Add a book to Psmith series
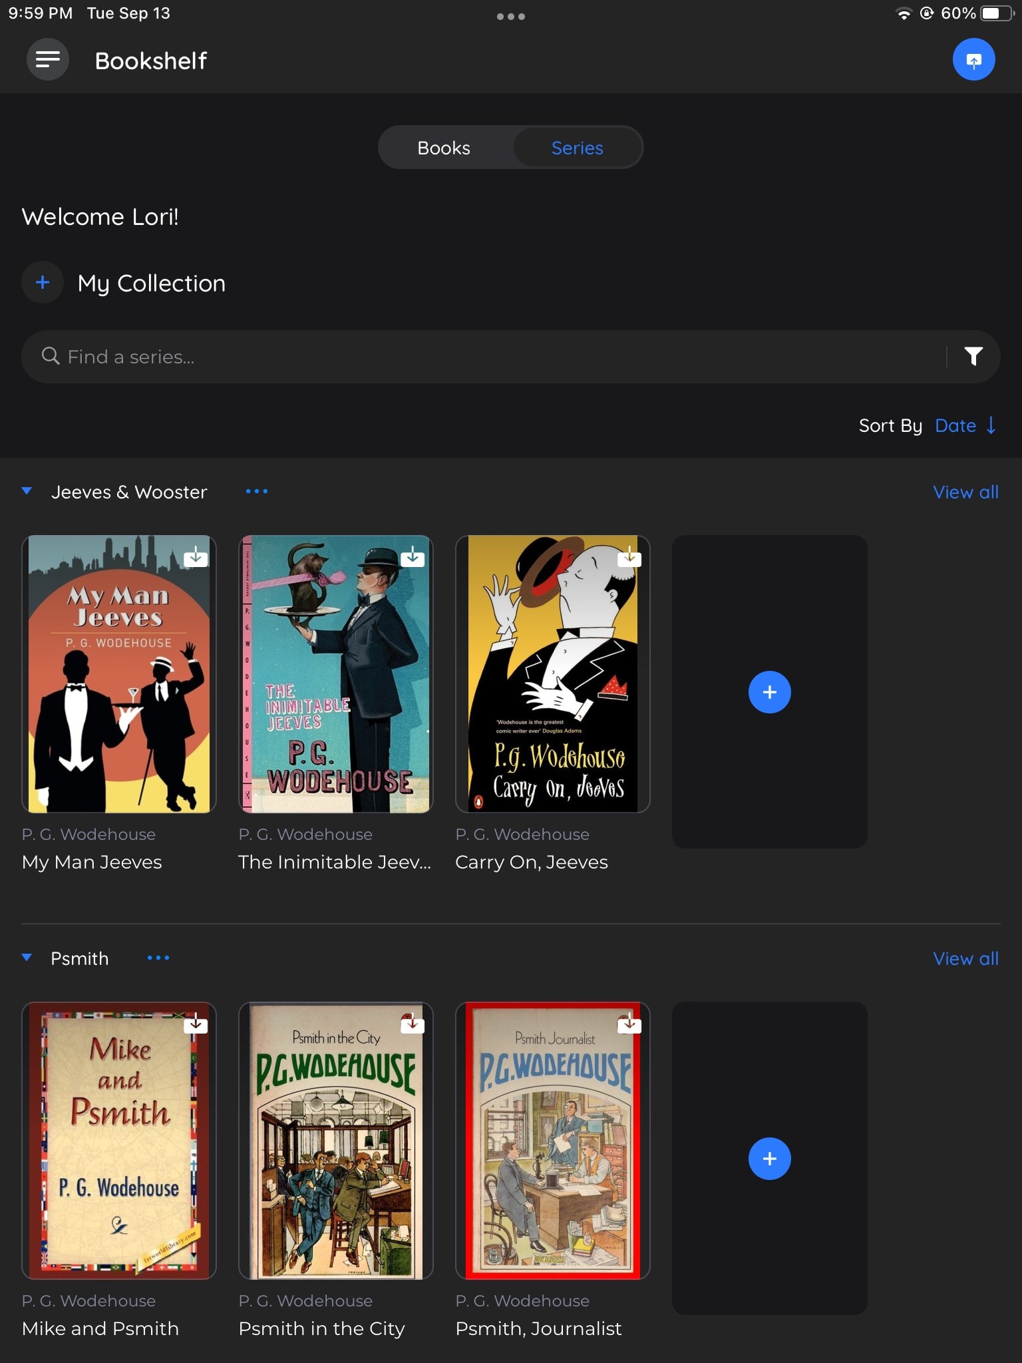 click(x=769, y=1159)
